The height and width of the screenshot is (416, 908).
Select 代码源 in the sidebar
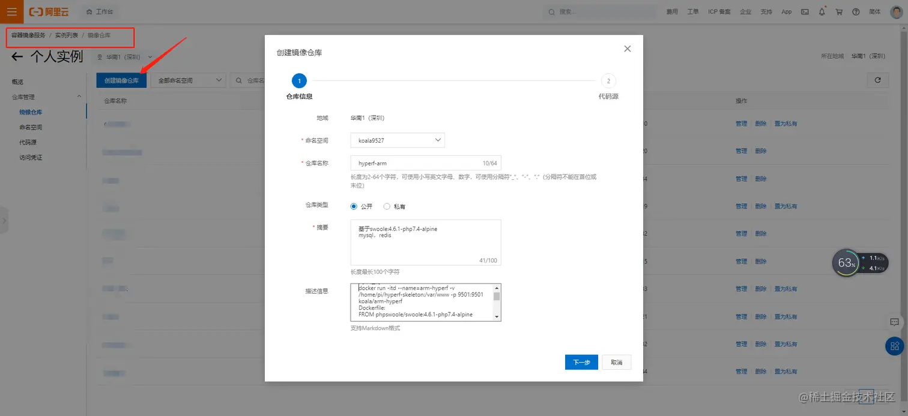pyautogui.click(x=28, y=142)
